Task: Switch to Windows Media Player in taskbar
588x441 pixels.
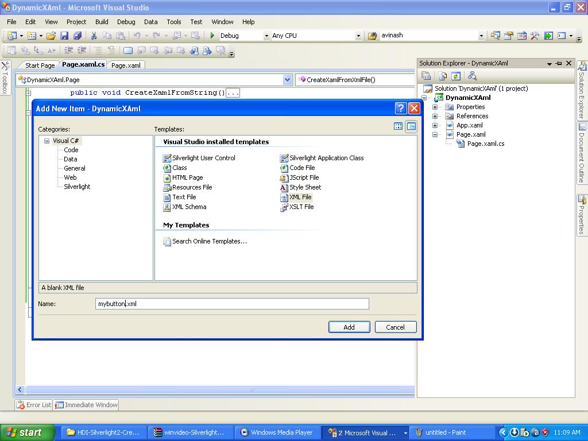Action: coord(277,432)
